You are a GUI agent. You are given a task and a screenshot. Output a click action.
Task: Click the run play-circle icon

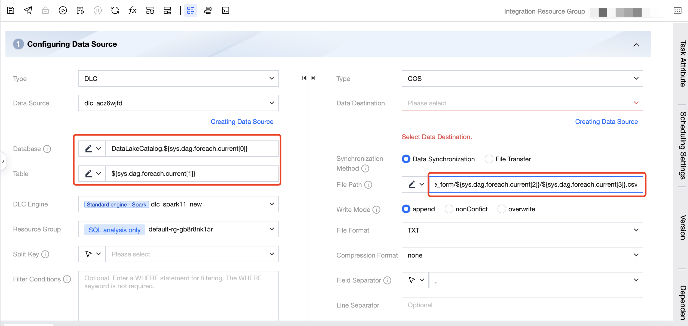(63, 11)
